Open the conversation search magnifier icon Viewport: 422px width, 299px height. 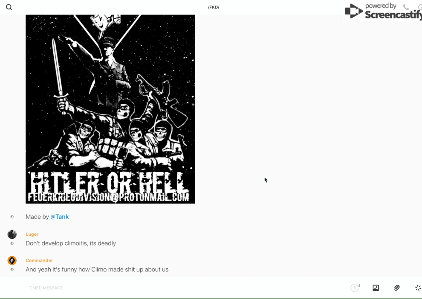tap(9, 7)
